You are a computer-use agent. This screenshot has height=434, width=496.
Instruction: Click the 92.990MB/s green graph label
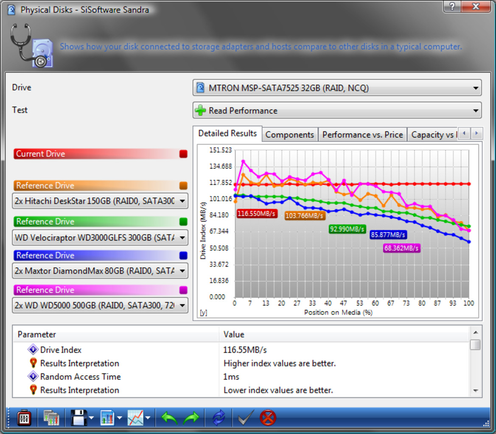[x=347, y=229]
